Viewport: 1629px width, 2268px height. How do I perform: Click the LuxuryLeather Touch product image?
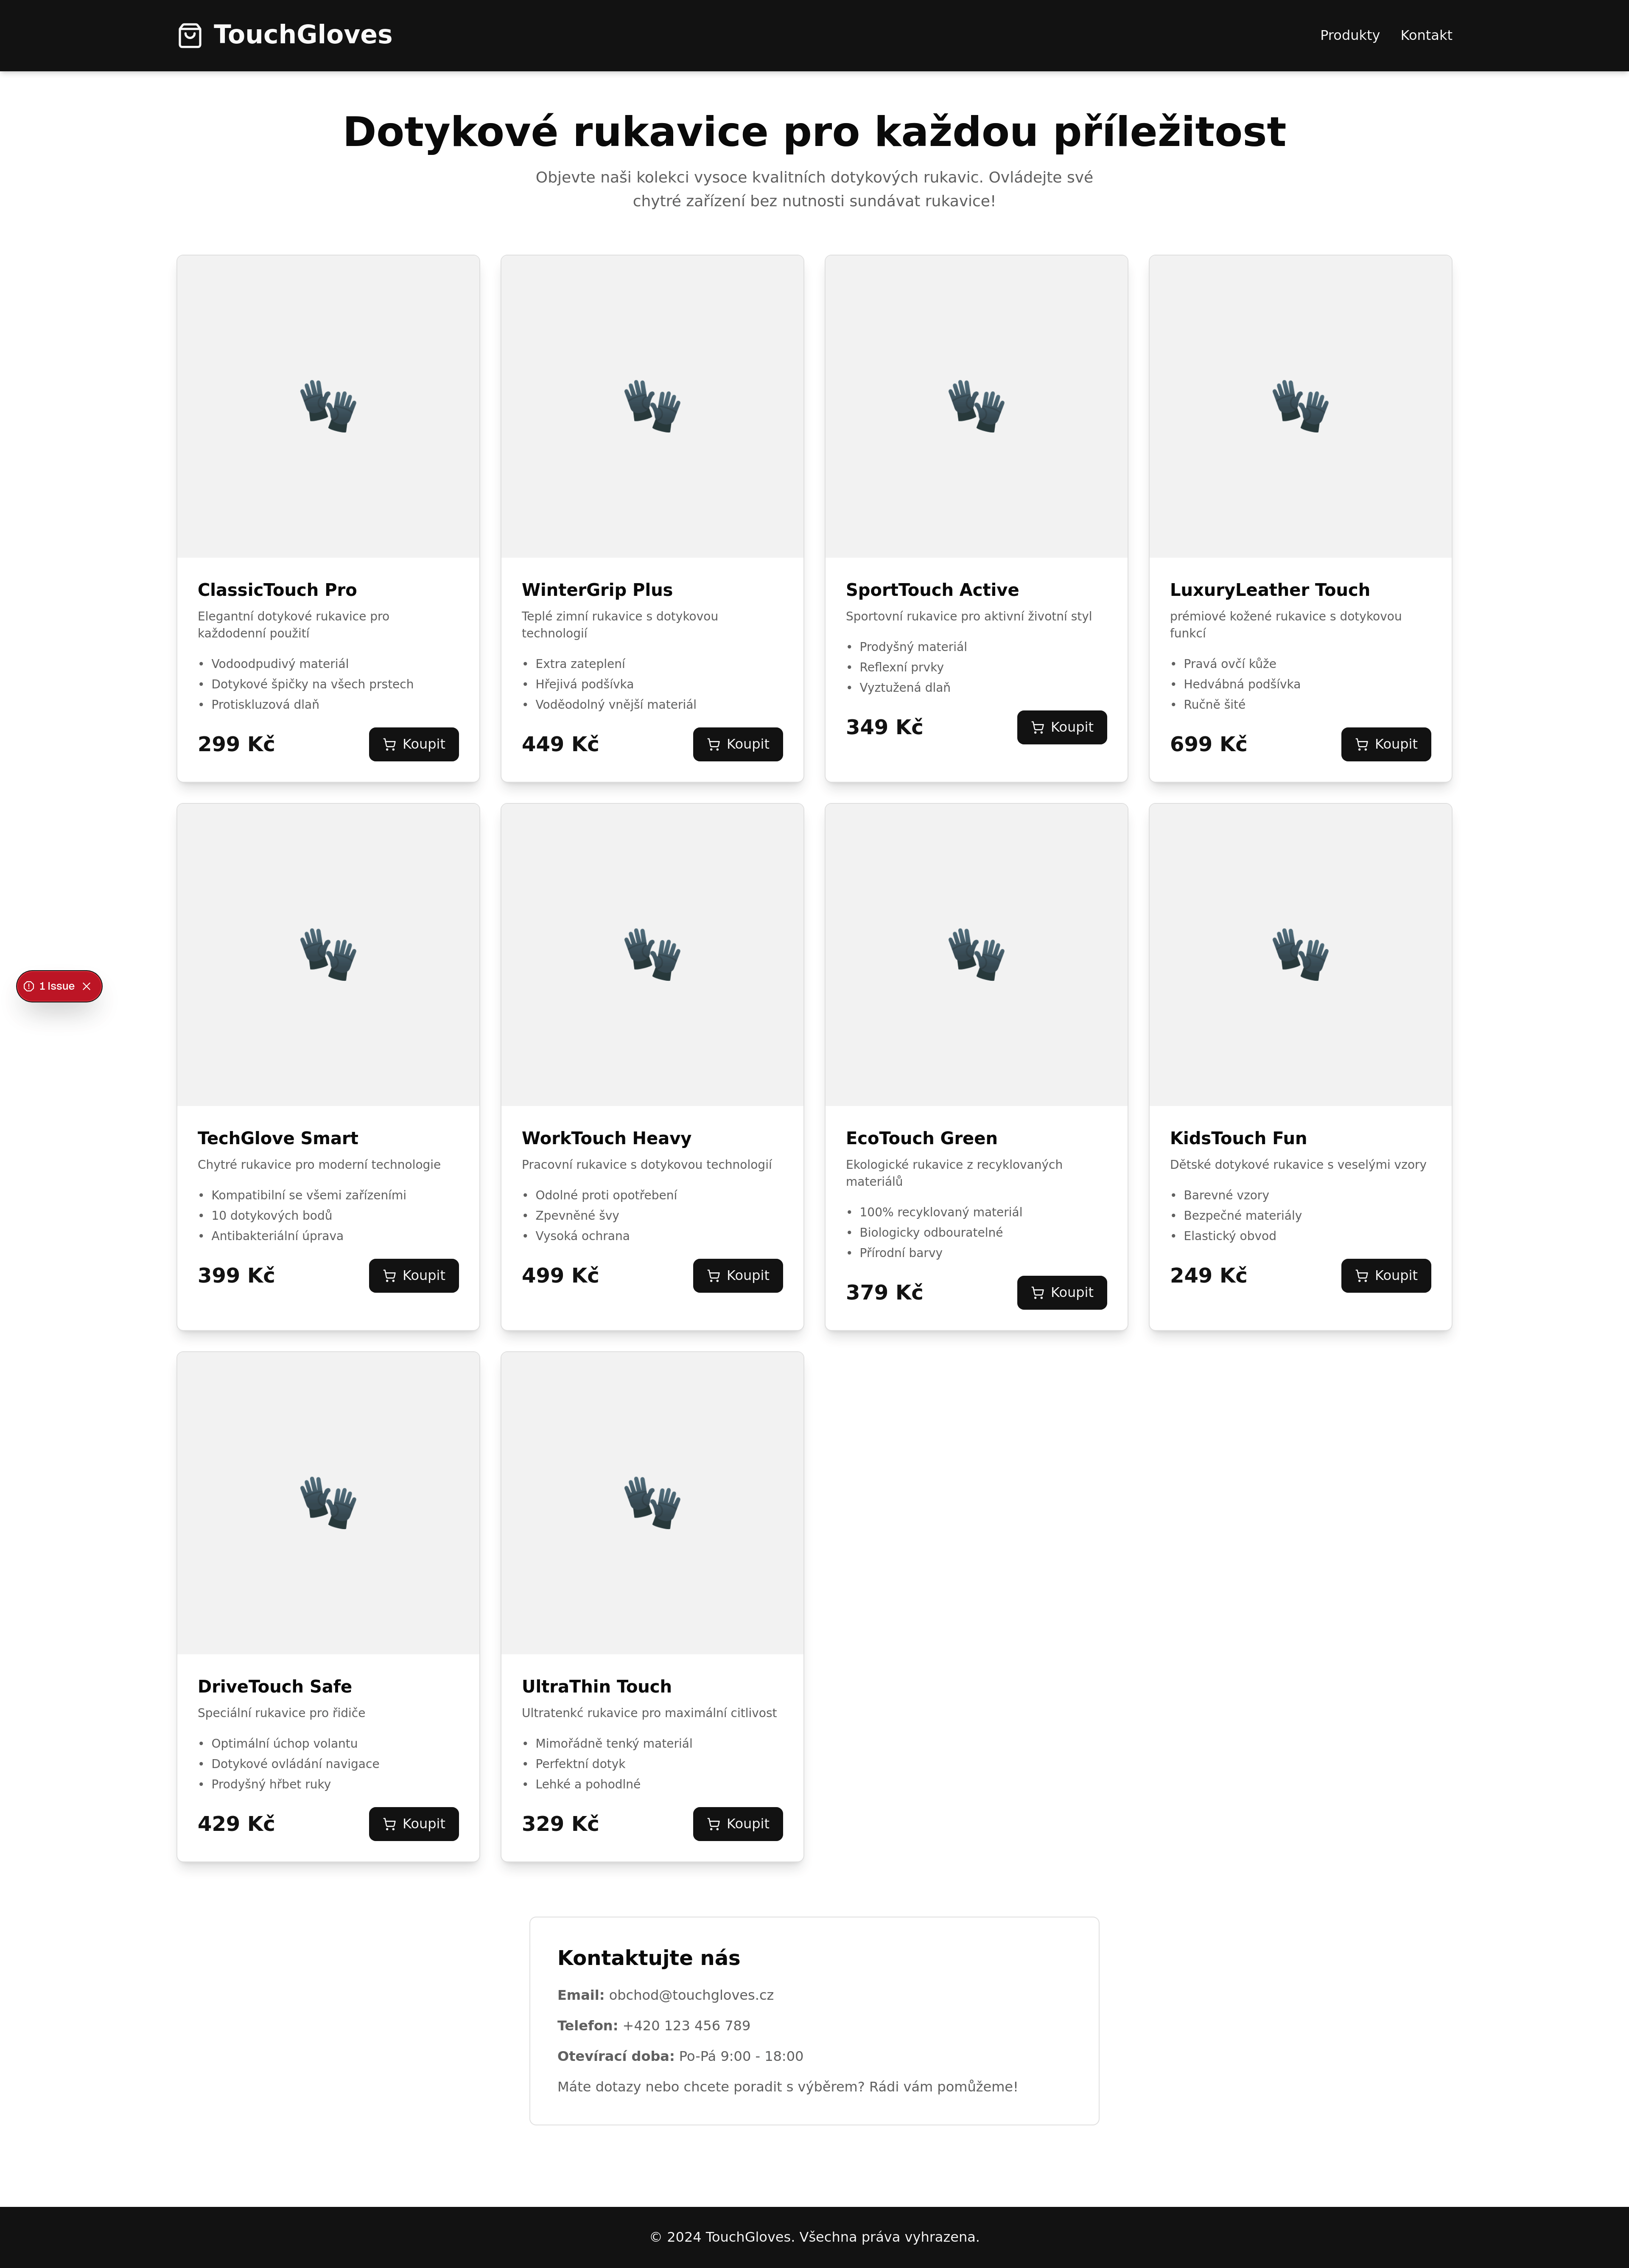point(1300,406)
